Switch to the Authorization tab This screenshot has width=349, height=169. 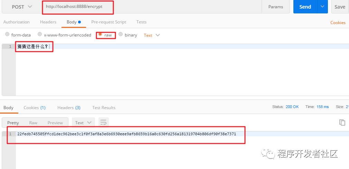pos(16,22)
